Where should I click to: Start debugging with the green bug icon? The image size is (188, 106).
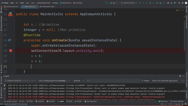click(x=150, y=3)
